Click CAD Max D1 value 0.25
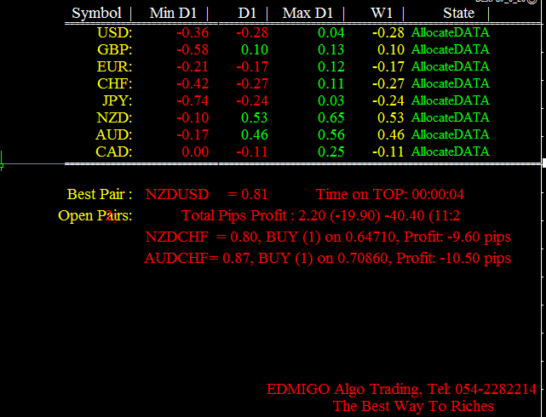Image resolution: width=546 pixels, height=417 pixels. click(331, 152)
